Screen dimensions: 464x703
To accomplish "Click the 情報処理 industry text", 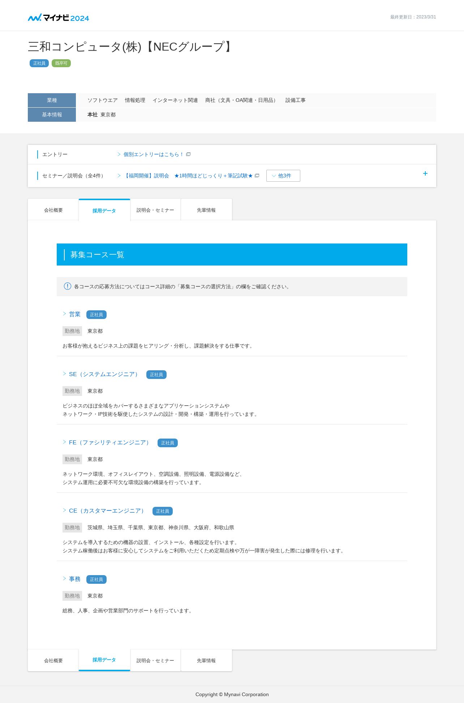I will pyautogui.click(x=135, y=100).
